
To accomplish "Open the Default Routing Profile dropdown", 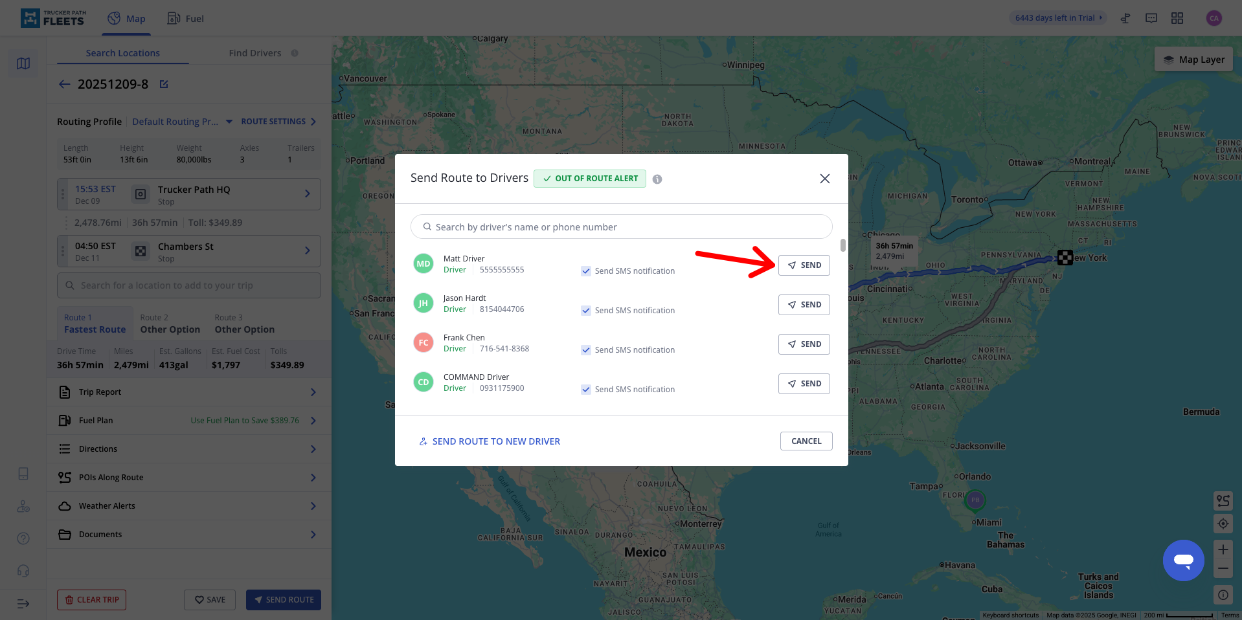I will tap(182, 122).
